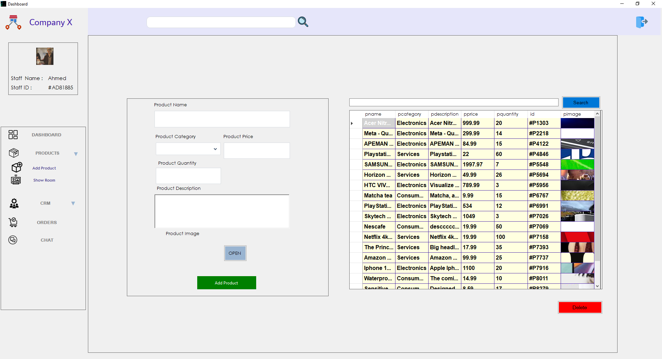Click the Add Product cube icon
The image size is (662, 359).
(x=17, y=167)
